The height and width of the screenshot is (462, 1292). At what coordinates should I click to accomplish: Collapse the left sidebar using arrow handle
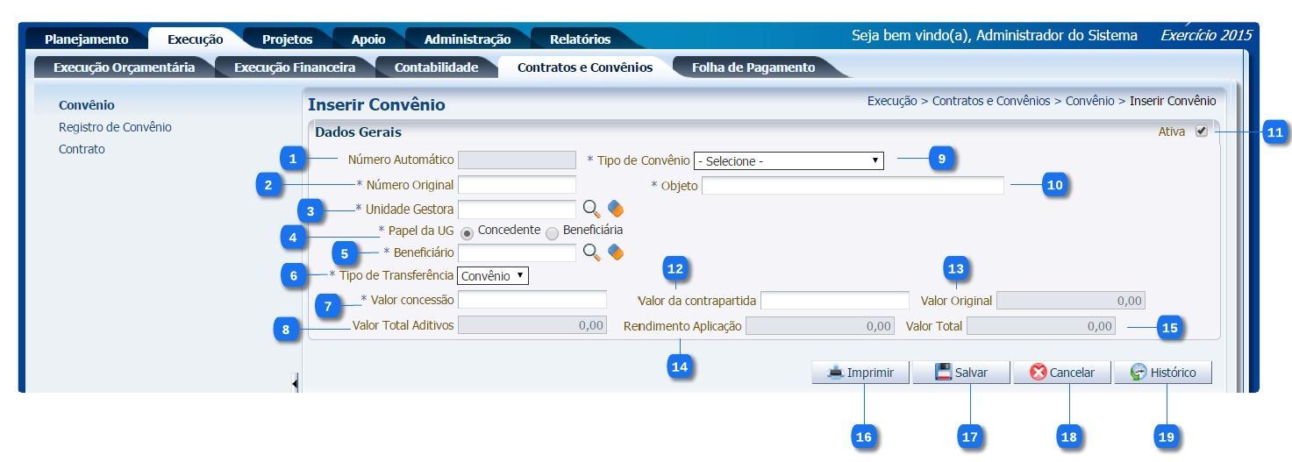click(295, 381)
